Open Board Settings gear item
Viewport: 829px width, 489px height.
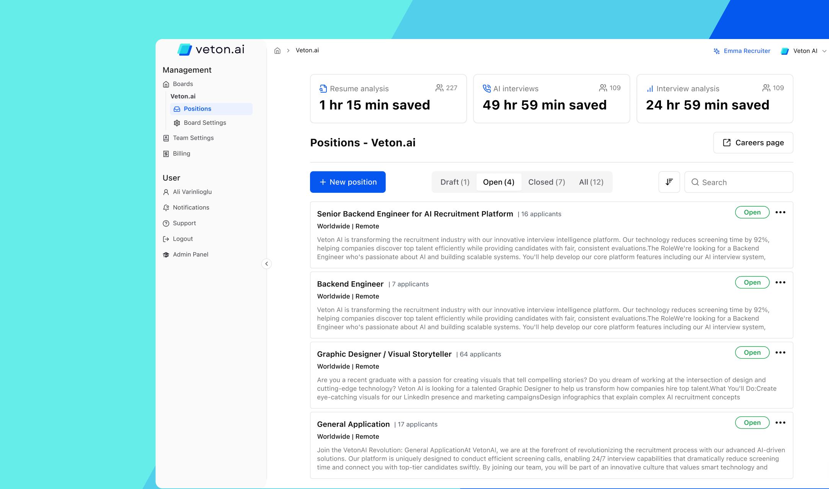(204, 123)
